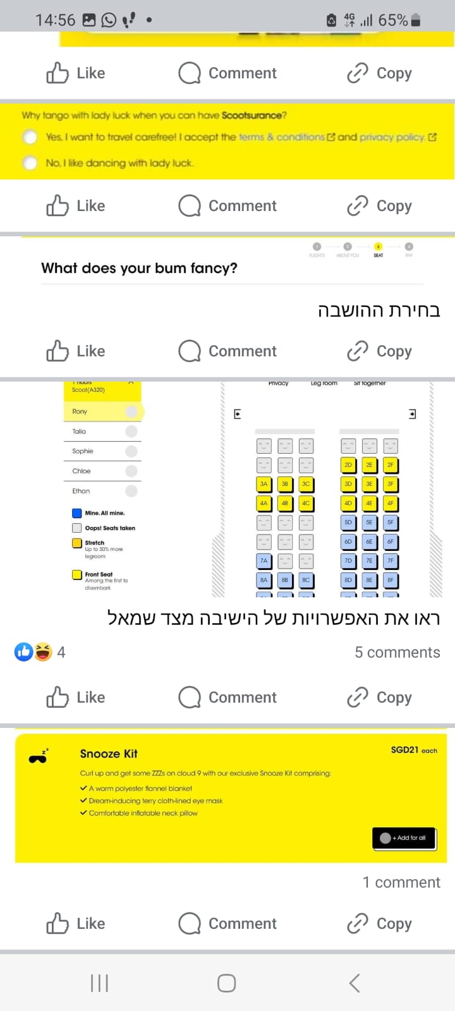
Task: Tap the right exit door icon on the seat map
Action: (412, 413)
